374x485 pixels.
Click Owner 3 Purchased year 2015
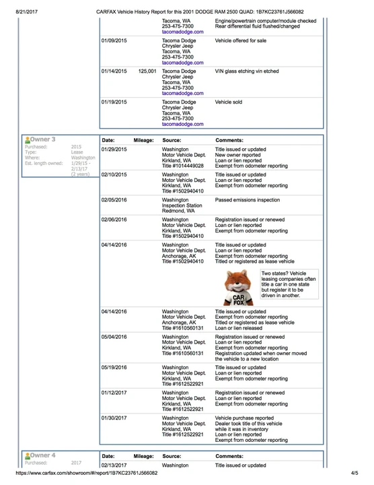click(76, 147)
